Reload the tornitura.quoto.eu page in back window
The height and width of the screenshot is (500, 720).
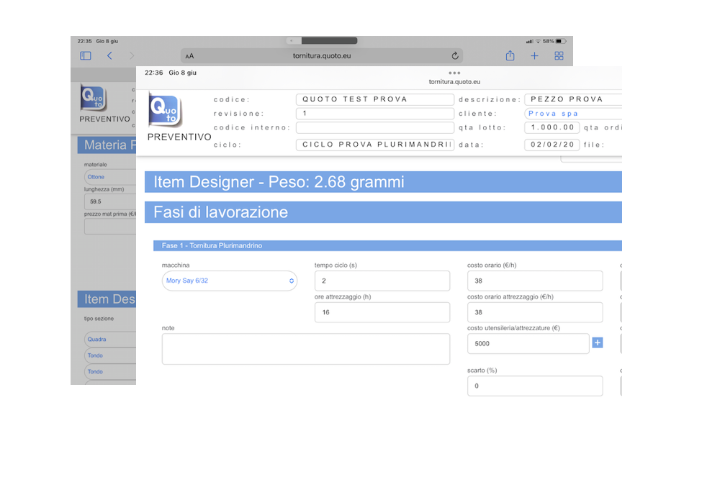point(454,56)
